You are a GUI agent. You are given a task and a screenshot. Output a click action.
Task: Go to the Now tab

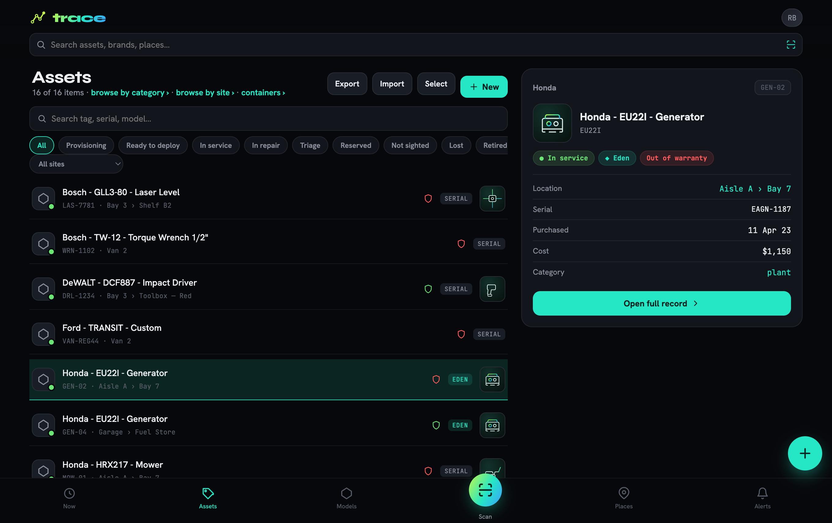click(x=69, y=498)
